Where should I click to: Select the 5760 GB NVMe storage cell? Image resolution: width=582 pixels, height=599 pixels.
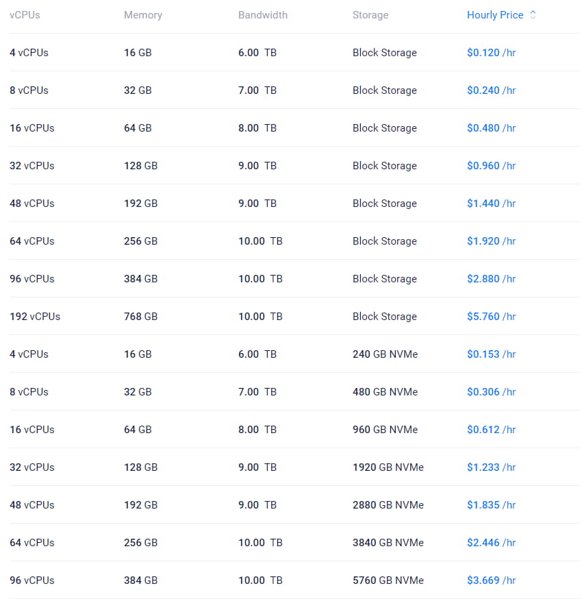(x=388, y=580)
